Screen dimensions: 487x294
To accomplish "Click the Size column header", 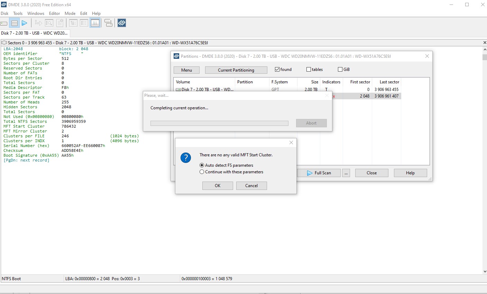I will point(309,82).
